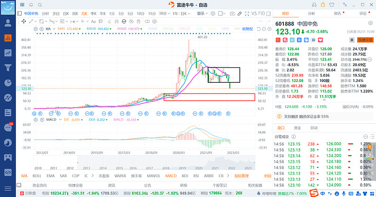This screenshot has width=376, height=197.
Task: Toggle the faded MA60 line on
Action: (x=153, y=29)
